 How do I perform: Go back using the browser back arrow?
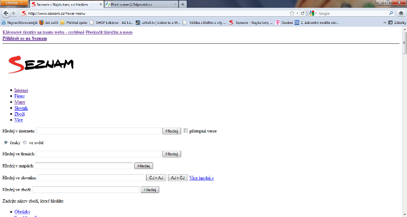click(x=6, y=13)
